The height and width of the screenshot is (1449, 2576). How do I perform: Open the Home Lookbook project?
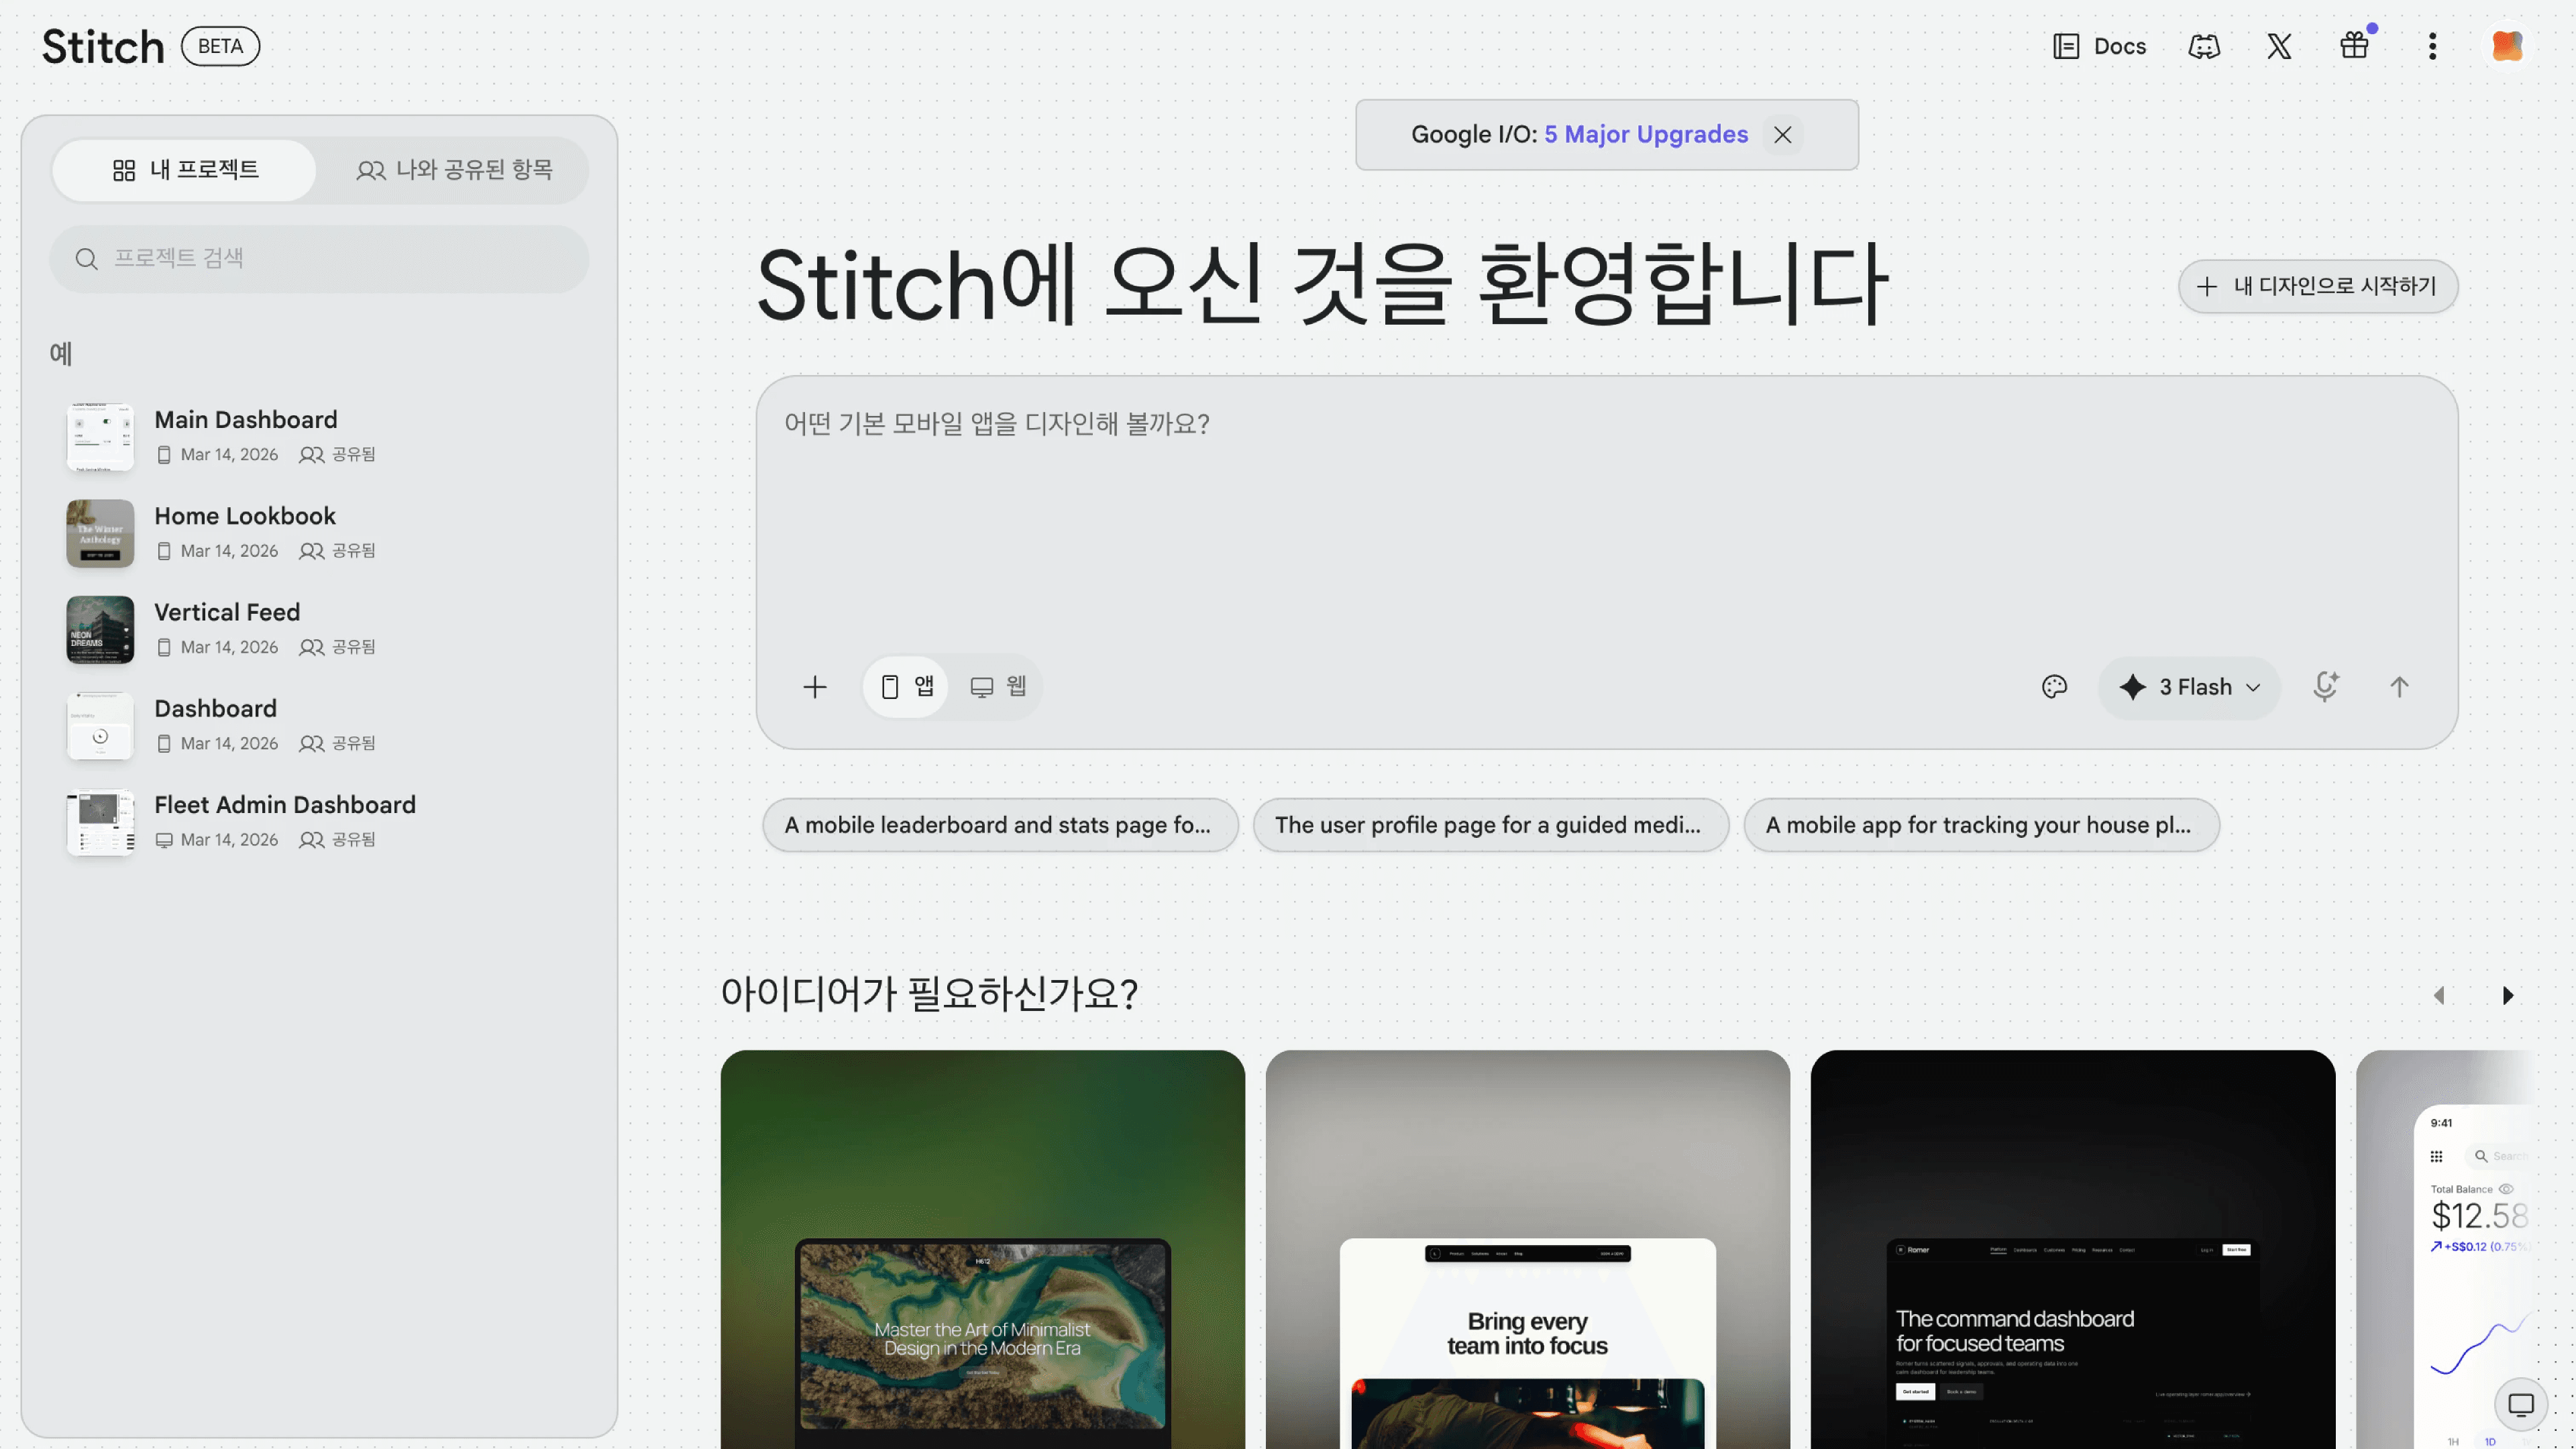tap(319, 533)
